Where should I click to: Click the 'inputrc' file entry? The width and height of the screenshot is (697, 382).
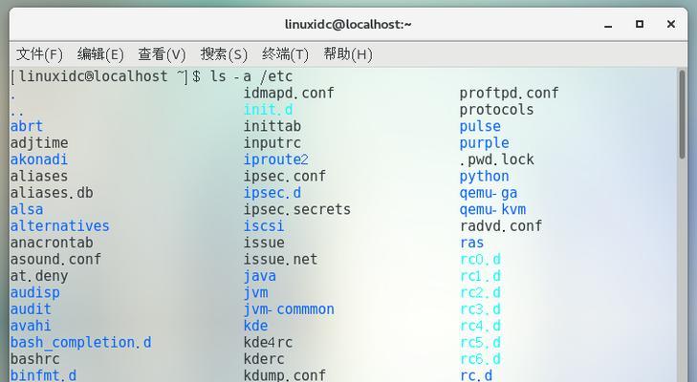(272, 143)
